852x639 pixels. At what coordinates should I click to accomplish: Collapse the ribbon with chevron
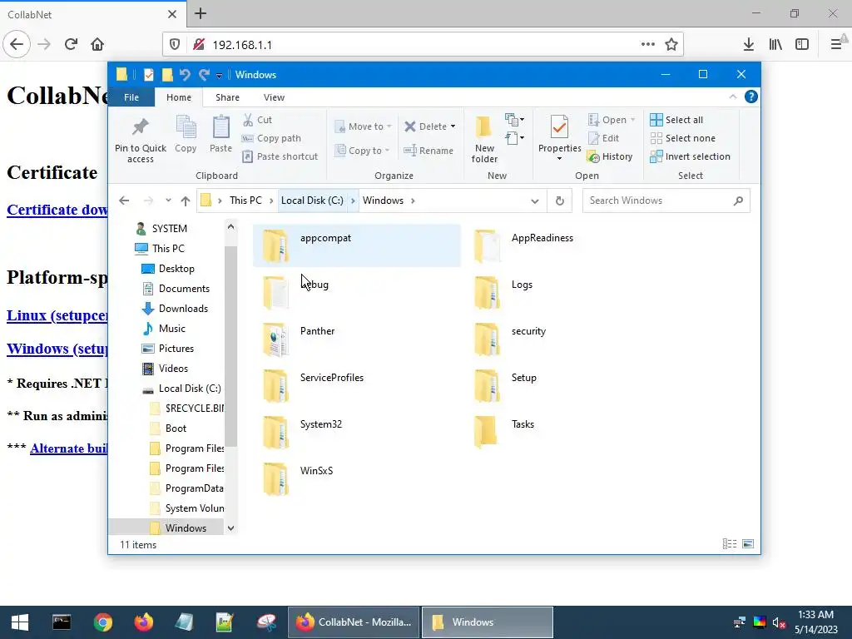(x=732, y=97)
